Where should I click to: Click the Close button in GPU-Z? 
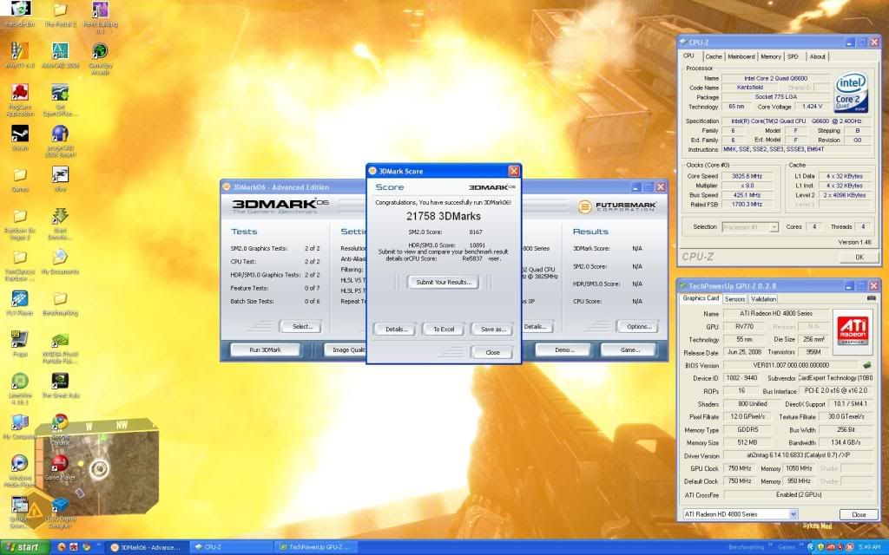tap(859, 514)
